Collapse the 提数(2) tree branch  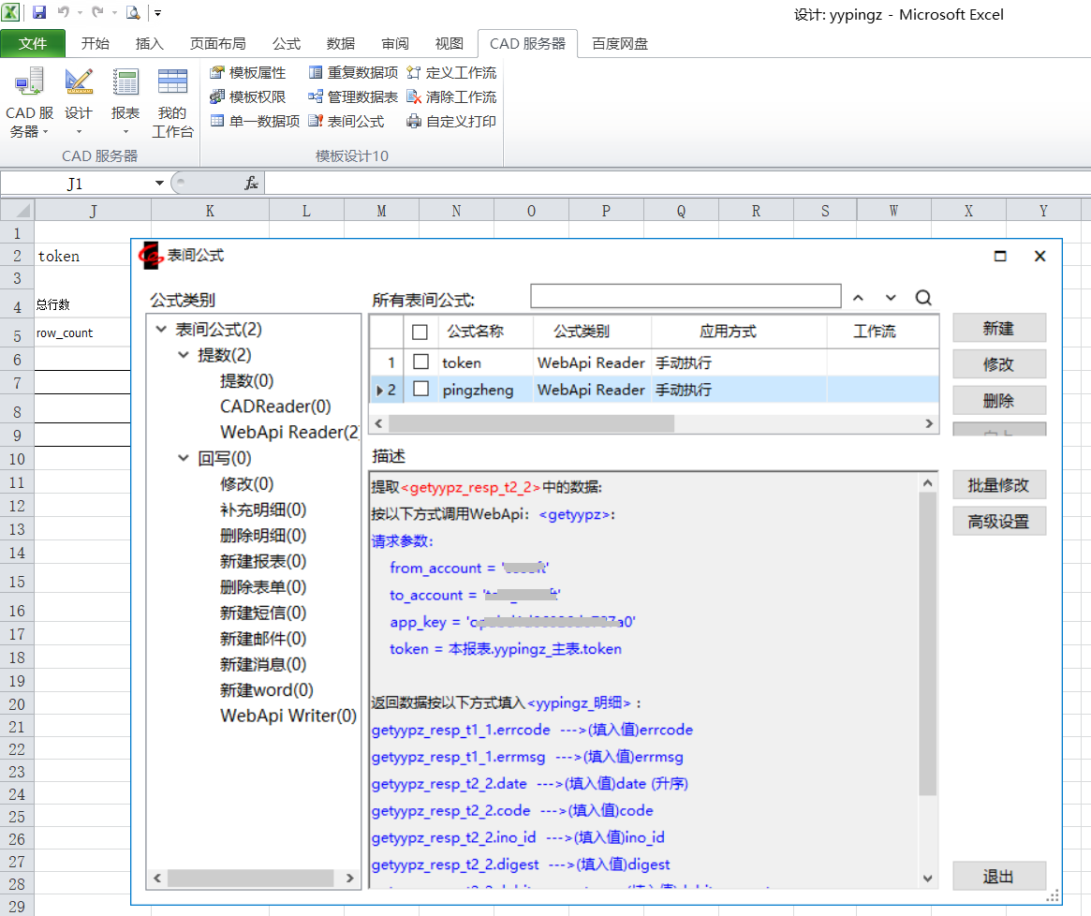pos(184,356)
